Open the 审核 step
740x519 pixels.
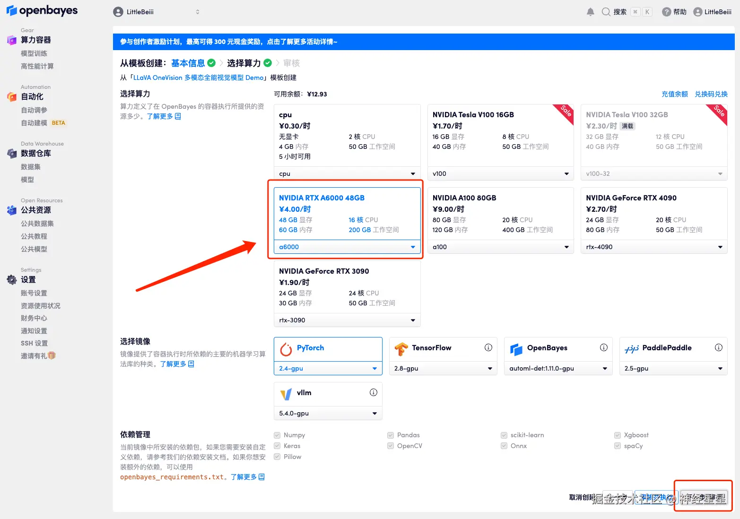pyautogui.click(x=291, y=63)
